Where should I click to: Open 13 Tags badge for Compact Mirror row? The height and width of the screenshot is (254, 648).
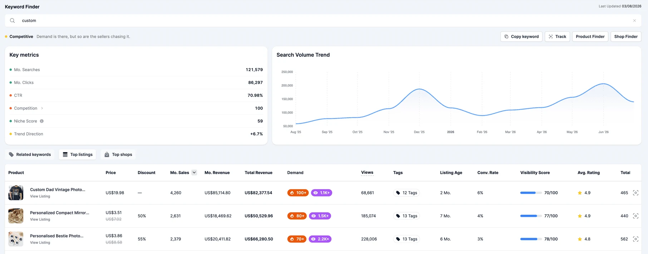pos(407,216)
